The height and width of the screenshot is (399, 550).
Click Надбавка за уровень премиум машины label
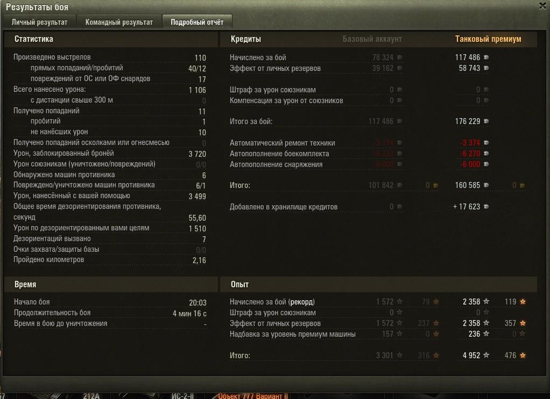(293, 334)
